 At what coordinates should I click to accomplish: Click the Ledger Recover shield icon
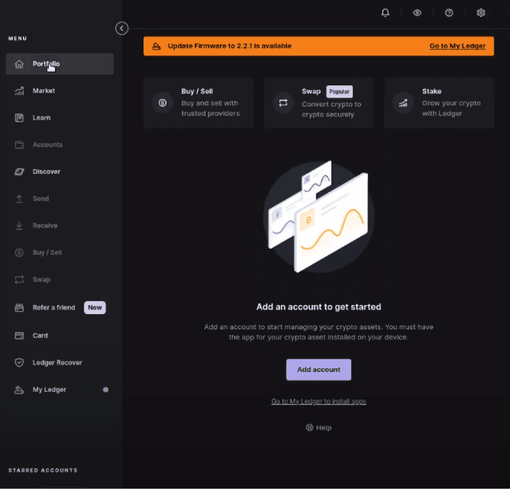pos(19,363)
